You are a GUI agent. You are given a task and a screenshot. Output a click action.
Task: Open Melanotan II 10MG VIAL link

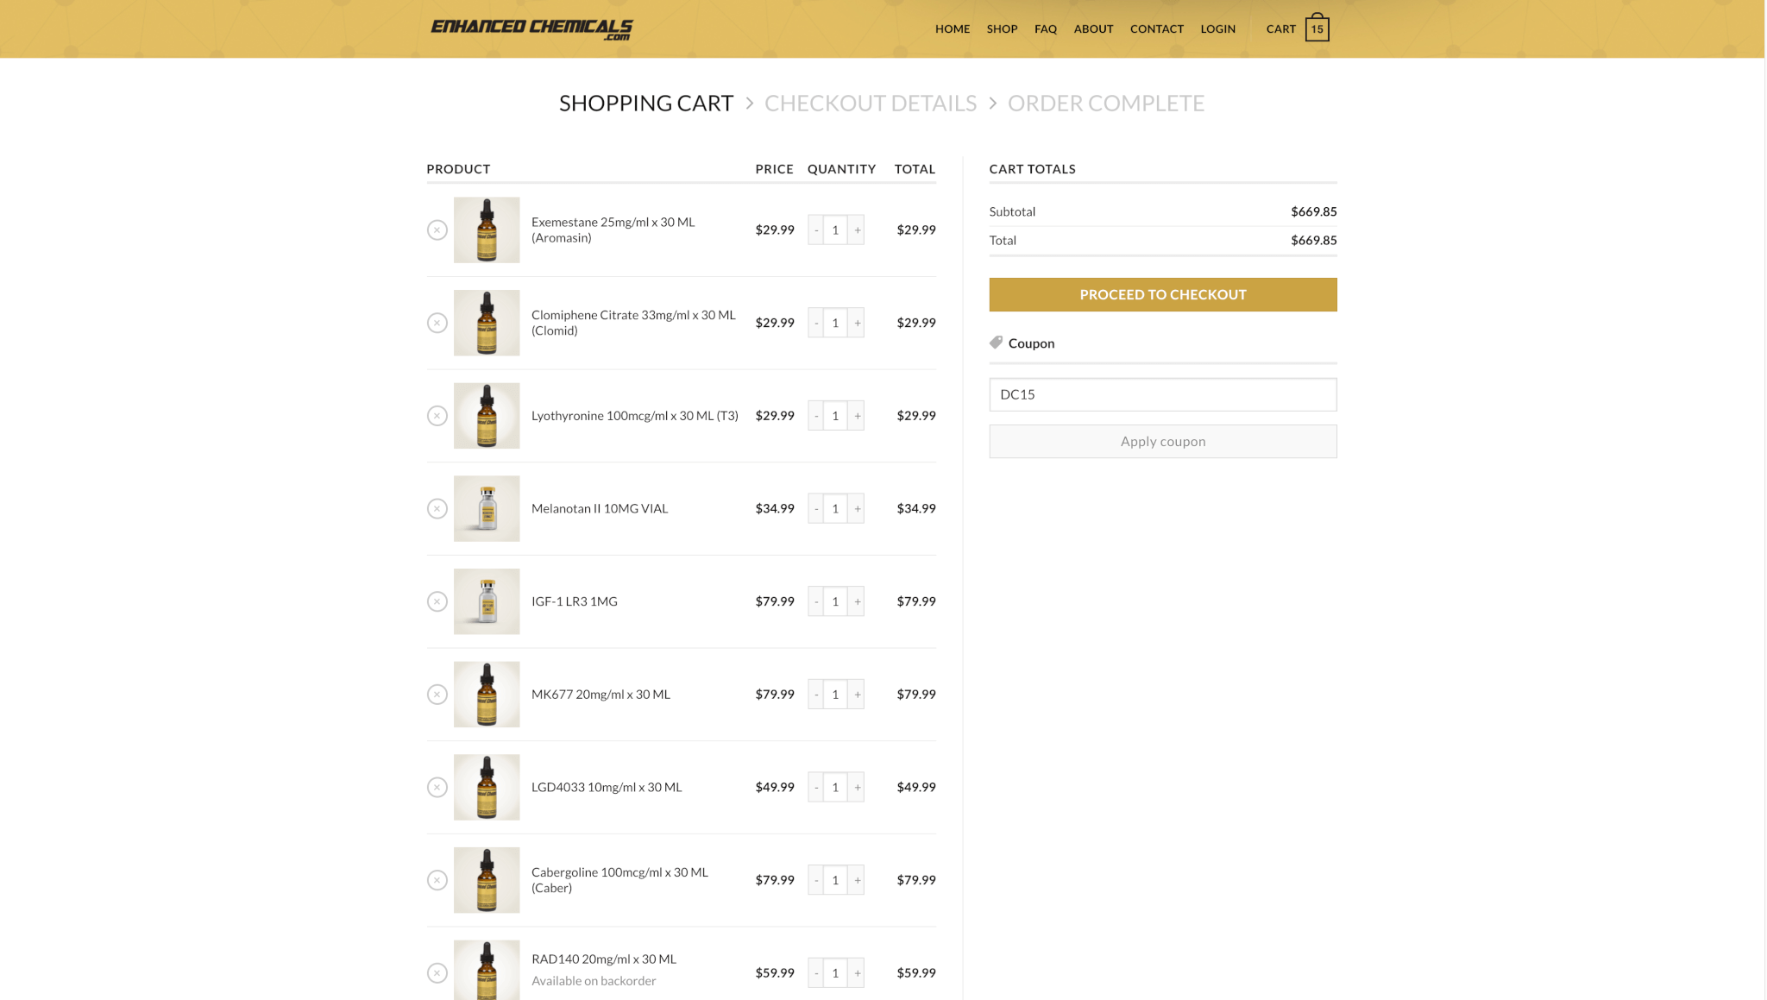[600, 508]
